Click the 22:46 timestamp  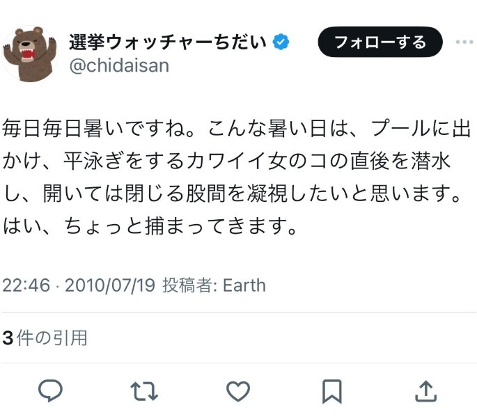pyautogui.click(x=26, y=285)
